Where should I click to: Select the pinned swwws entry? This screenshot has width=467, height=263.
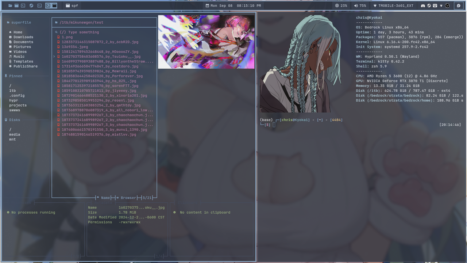click(15, 110)
